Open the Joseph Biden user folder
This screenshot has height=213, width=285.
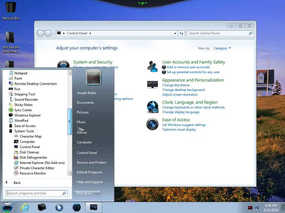click(86, 93)
